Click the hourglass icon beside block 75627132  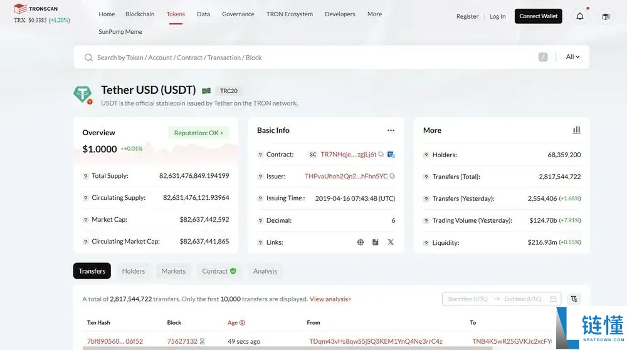202,341
